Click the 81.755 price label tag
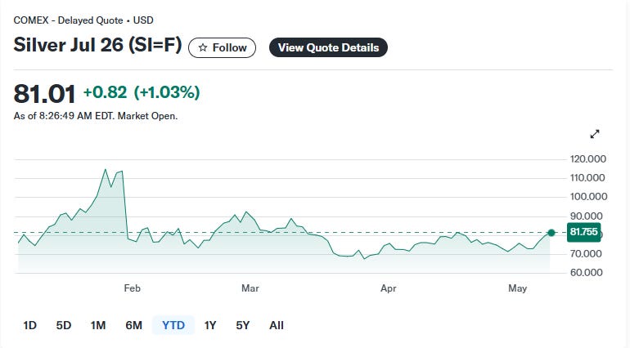 point(584,232)
